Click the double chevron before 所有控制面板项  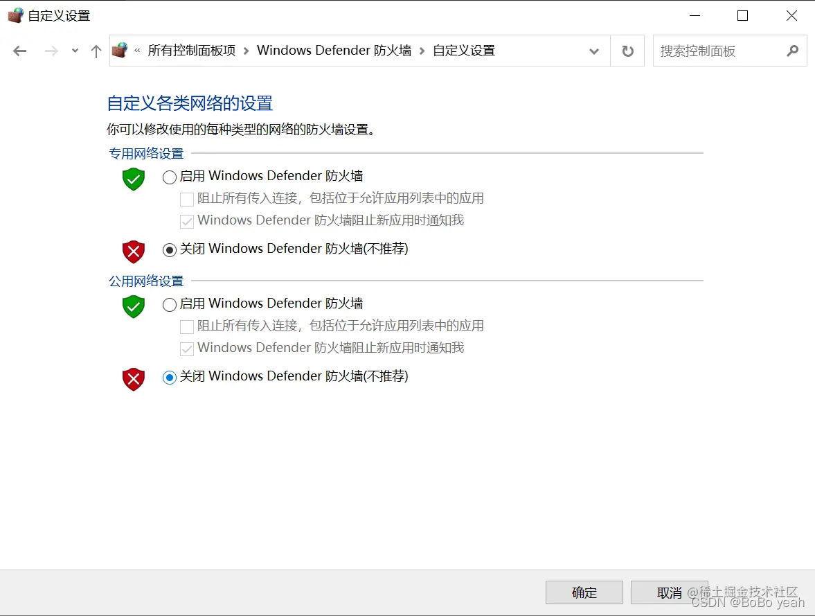(x=137, y=51)
